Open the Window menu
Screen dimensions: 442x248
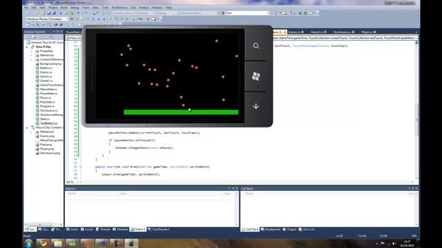click(x=157, y=8)
